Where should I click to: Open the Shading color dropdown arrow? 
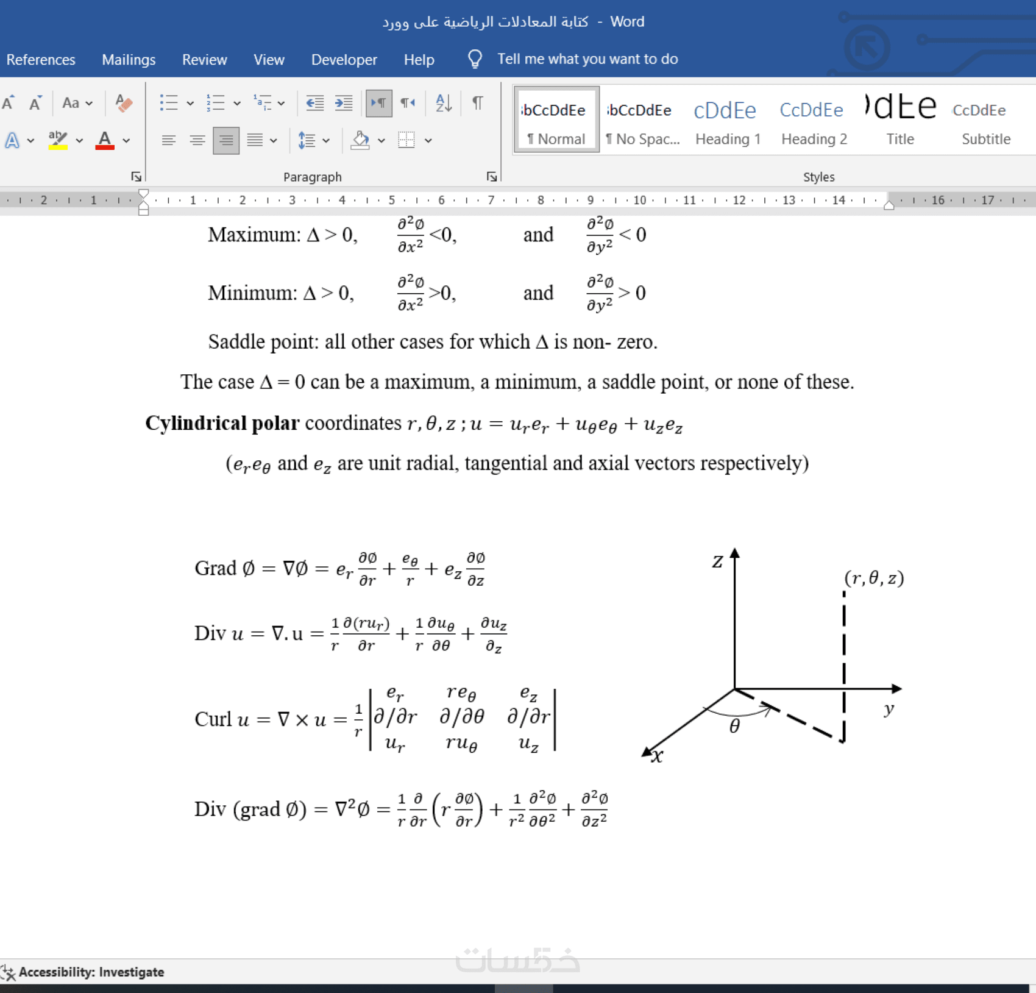[x=381, y=141]
